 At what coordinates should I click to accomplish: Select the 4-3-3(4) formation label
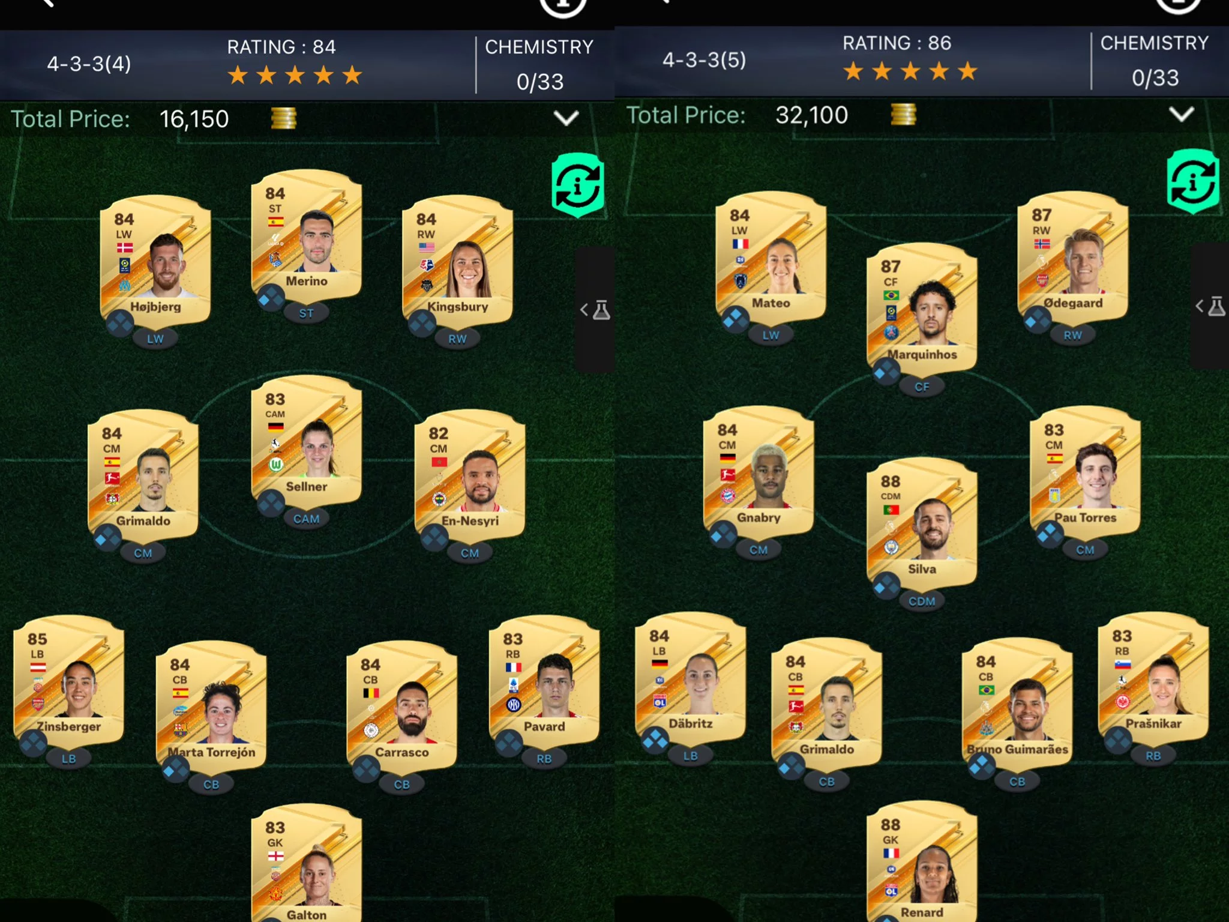pyautogui.click(x=89, y=64)
